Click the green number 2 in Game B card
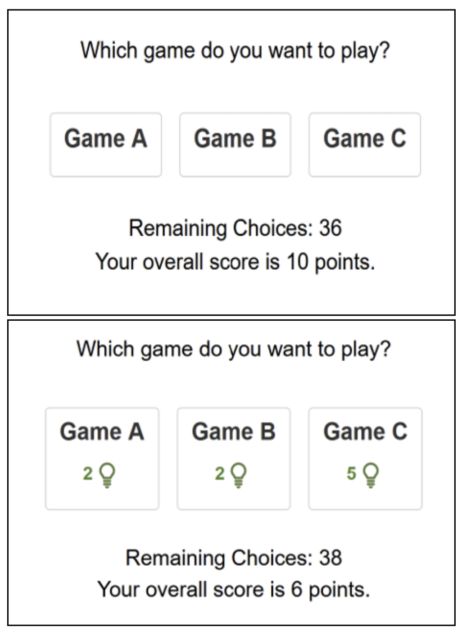The height and width of the screenshot is (632, 462). point(220,473)
